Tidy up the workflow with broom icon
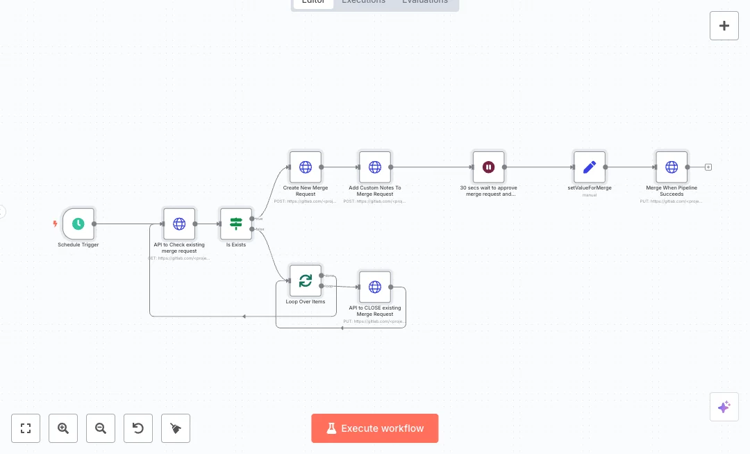This screenshot has width=750, height=454. (176, 428)
